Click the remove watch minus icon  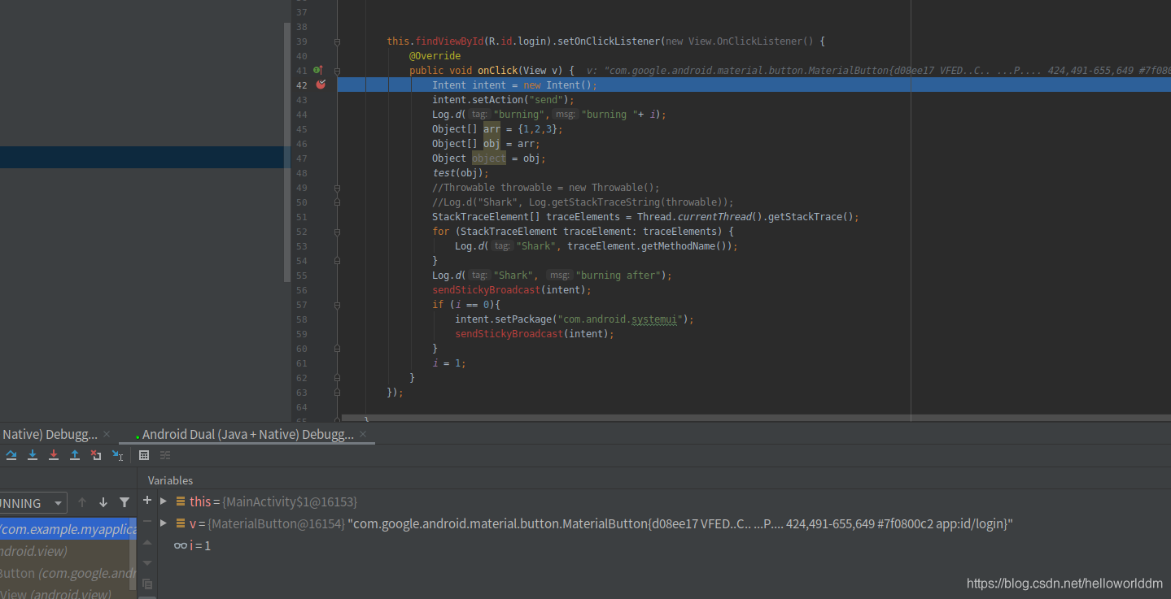pos(147,521)
